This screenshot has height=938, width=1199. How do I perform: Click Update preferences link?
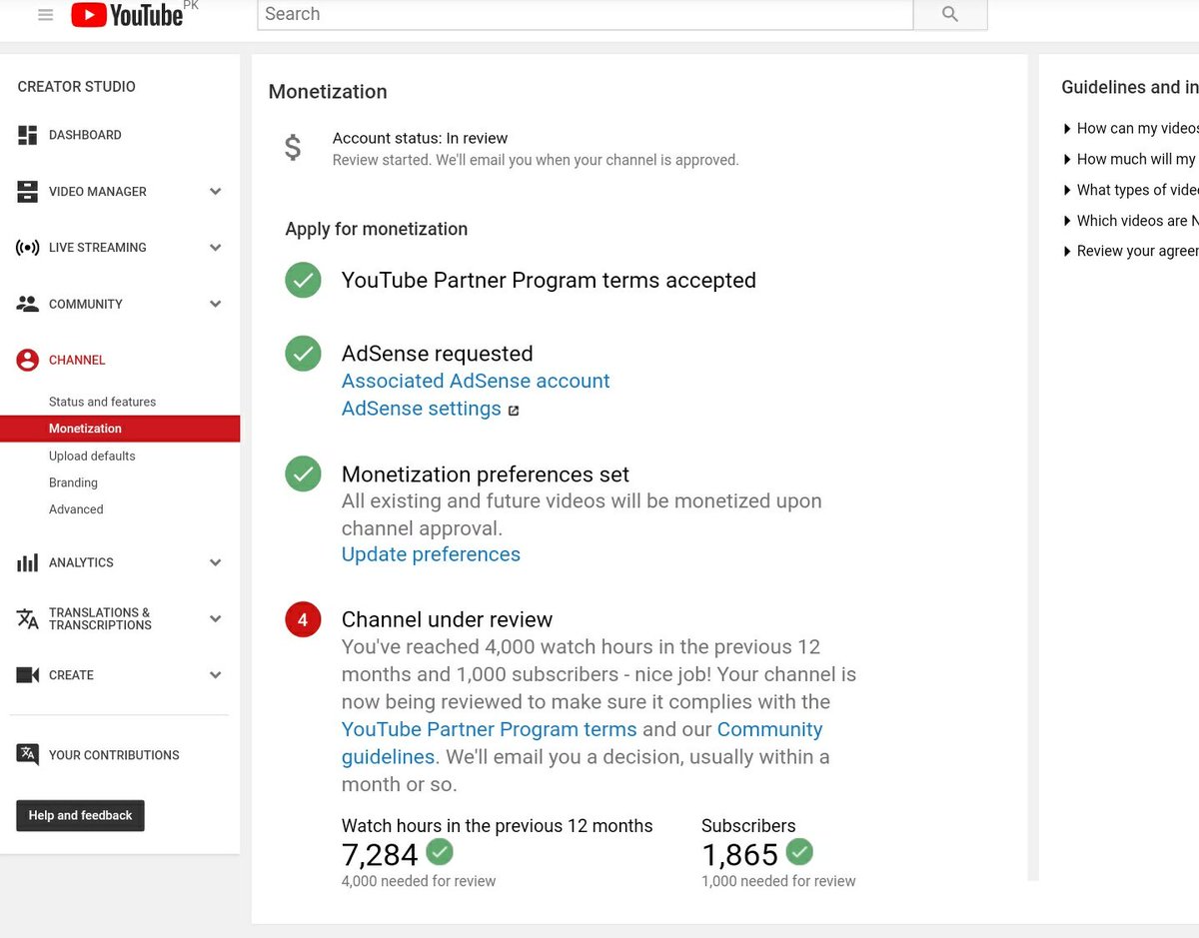431,554
